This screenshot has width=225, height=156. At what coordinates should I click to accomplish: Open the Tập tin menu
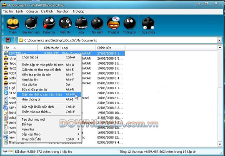pos(8,12)
